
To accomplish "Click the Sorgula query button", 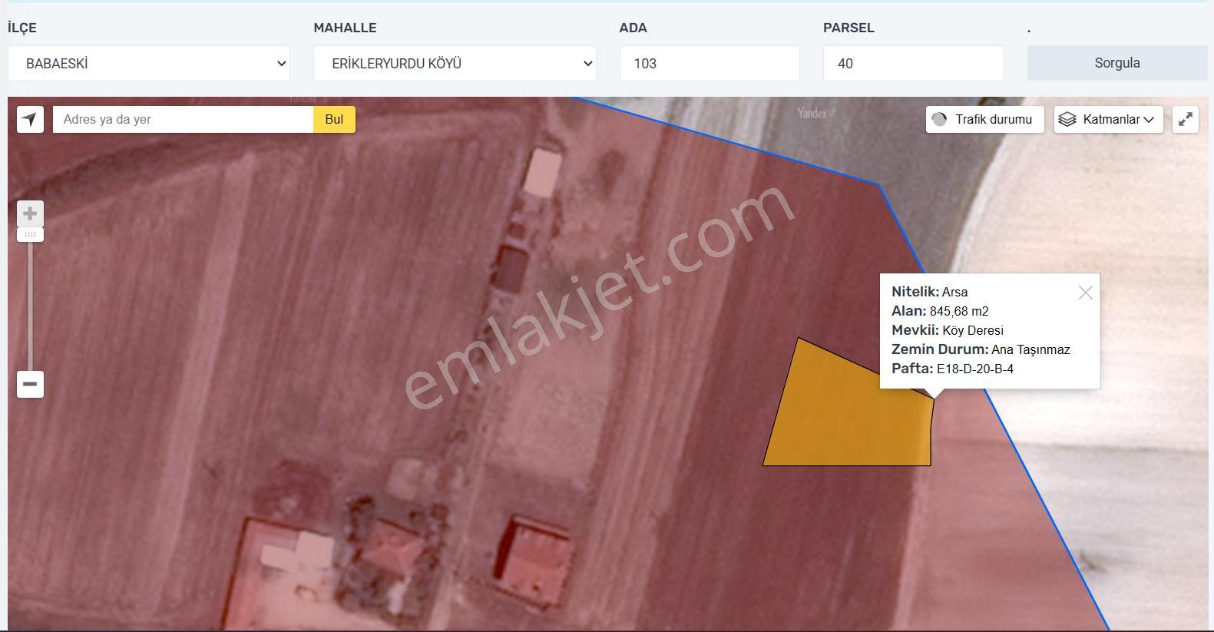I will [1117, 63].
